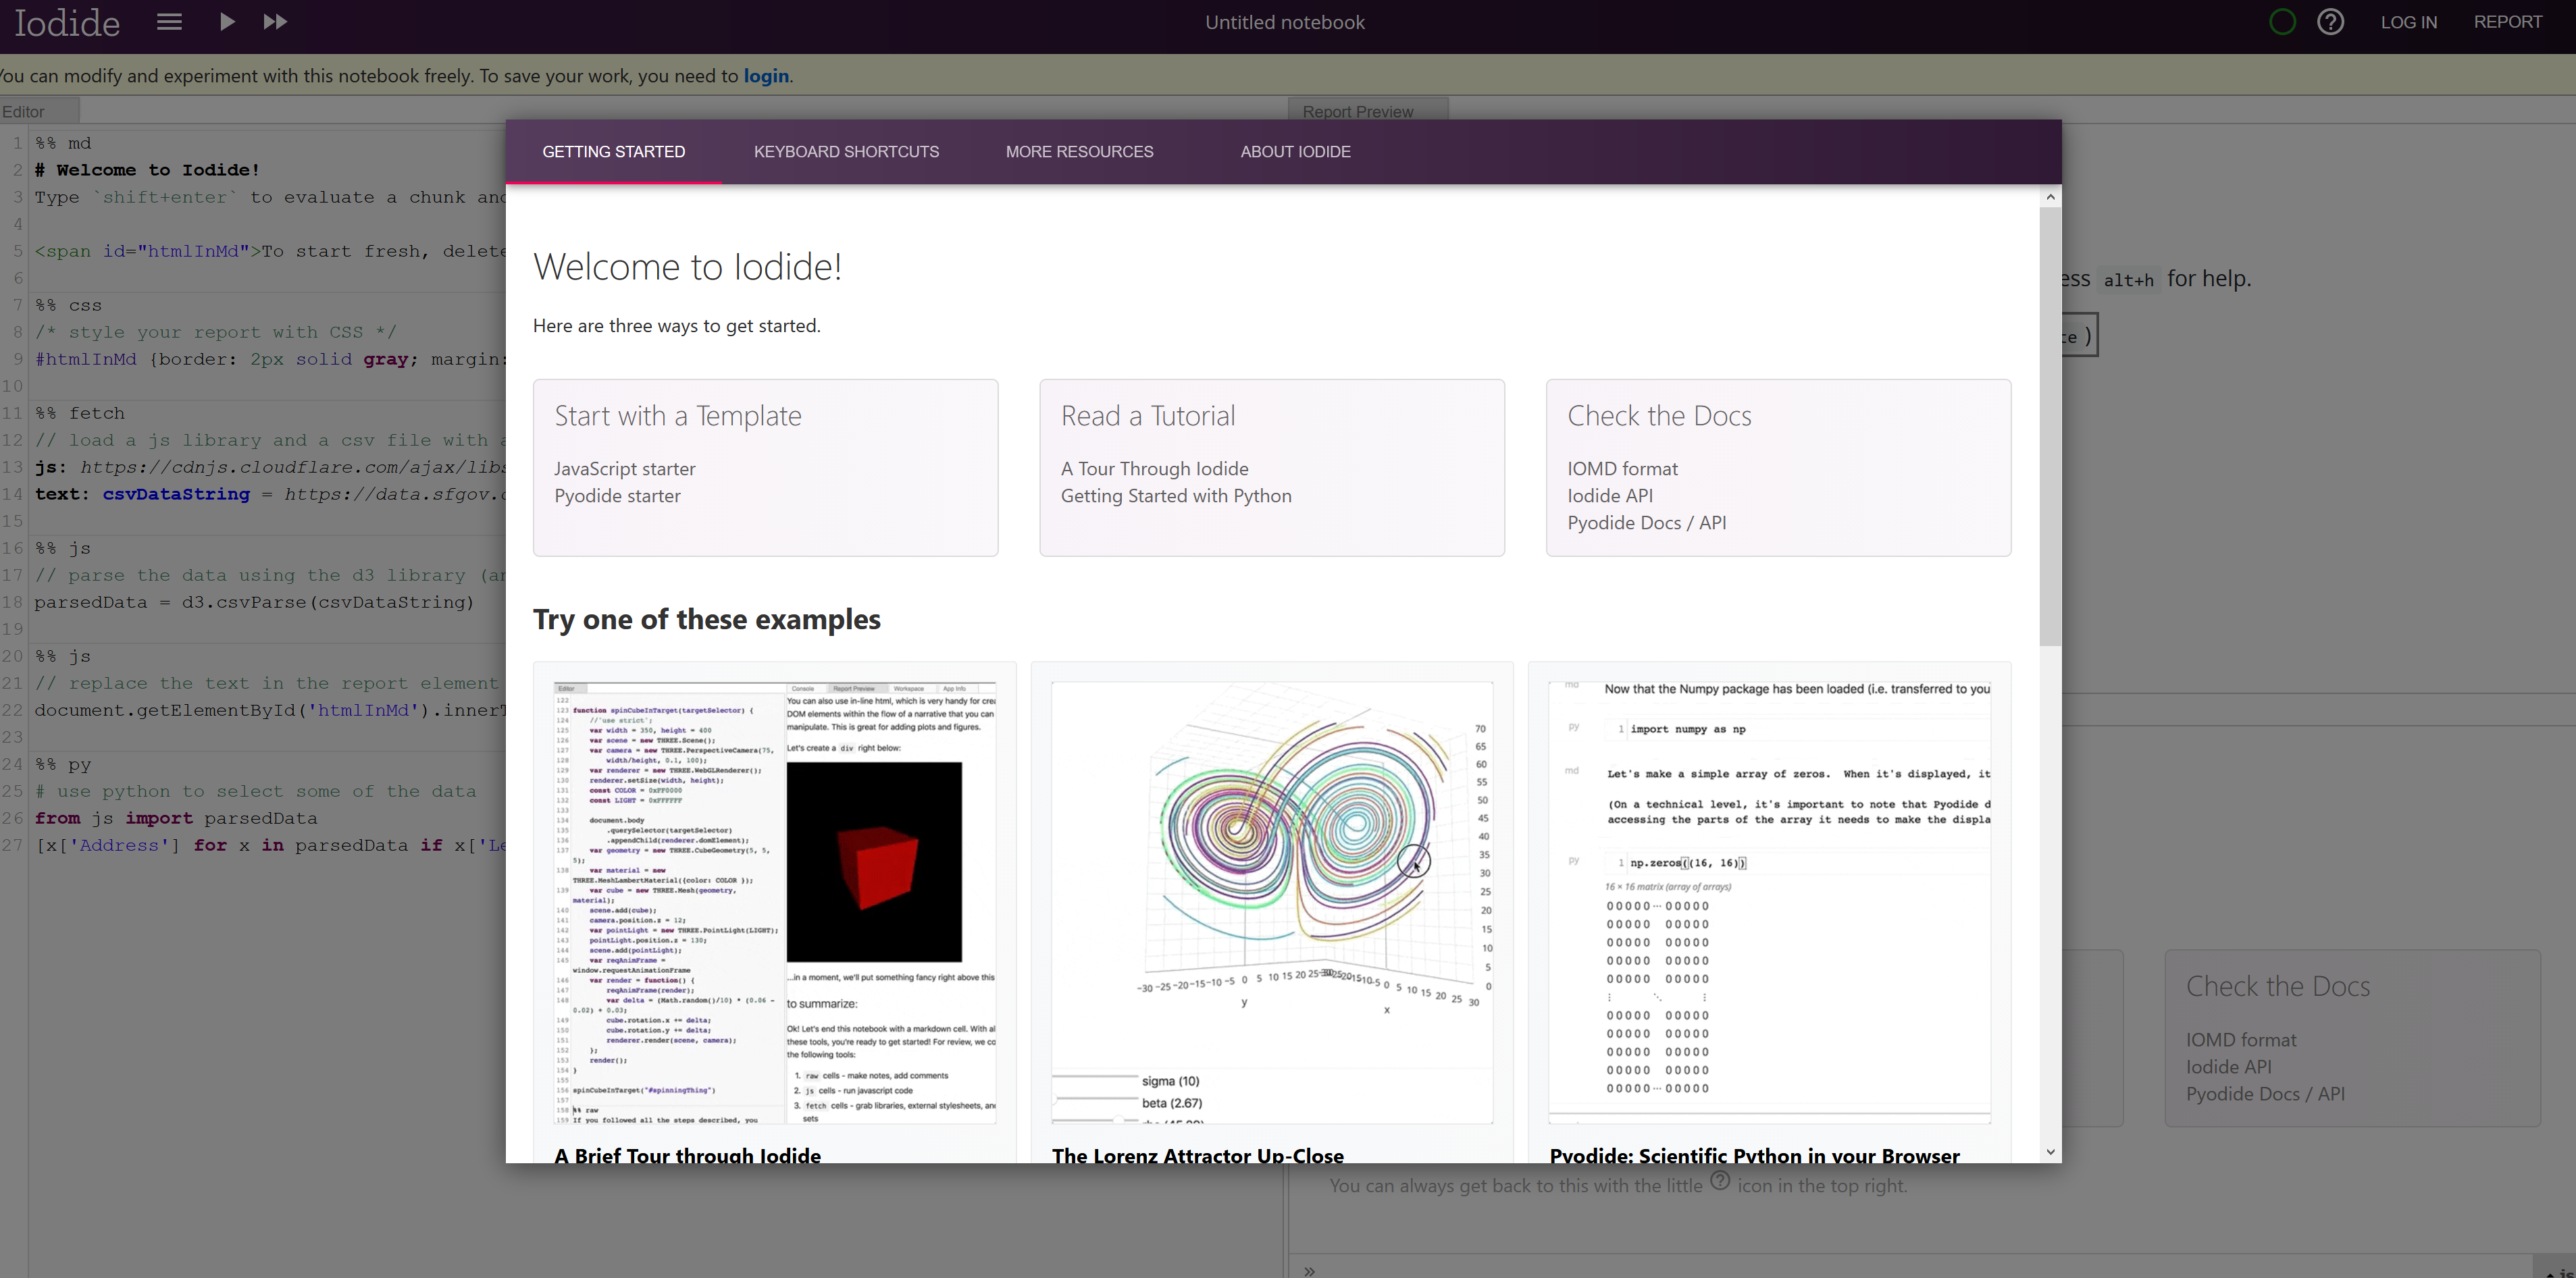
Task: Click the 'Here are three ways' intro text
Action: 677,326
